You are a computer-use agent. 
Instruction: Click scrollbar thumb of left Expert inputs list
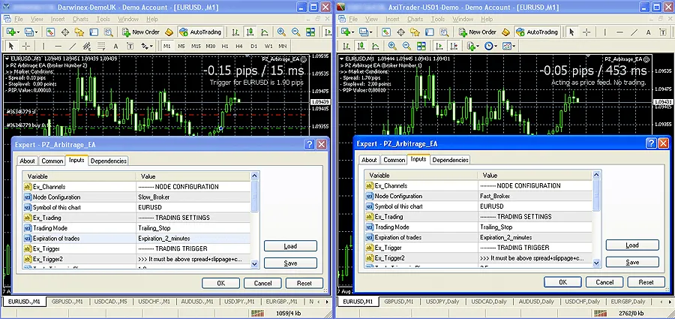pyautogui.click(x=254, y=196)
